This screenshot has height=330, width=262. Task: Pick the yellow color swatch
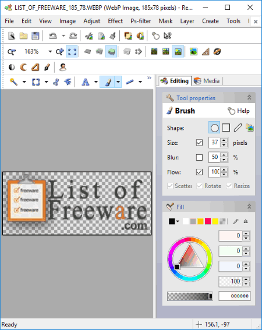click(x=215, y=221)
